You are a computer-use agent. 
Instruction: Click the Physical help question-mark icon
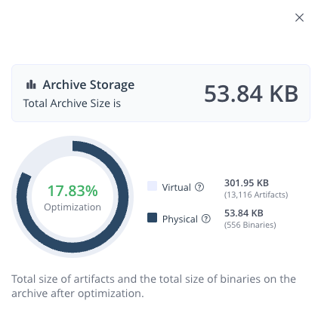[x=206, y=219]
